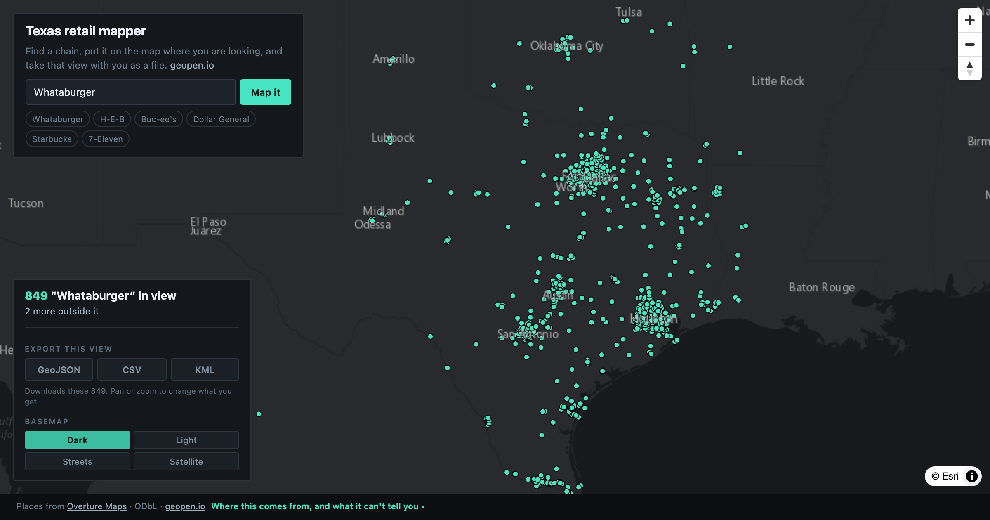Zoom out with the minus button

[x=970, y=45]
